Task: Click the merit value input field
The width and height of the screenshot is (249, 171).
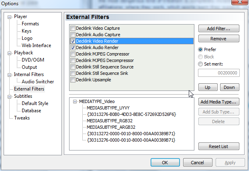Action: pyautogui.click(x=218, y=73)
